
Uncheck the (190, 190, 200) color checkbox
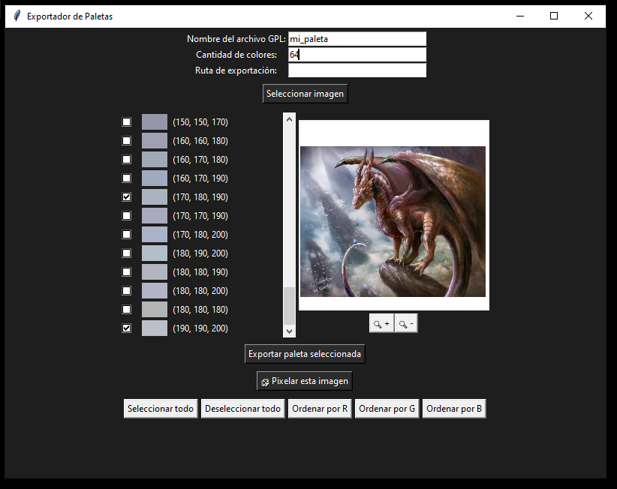click(126, 328)
